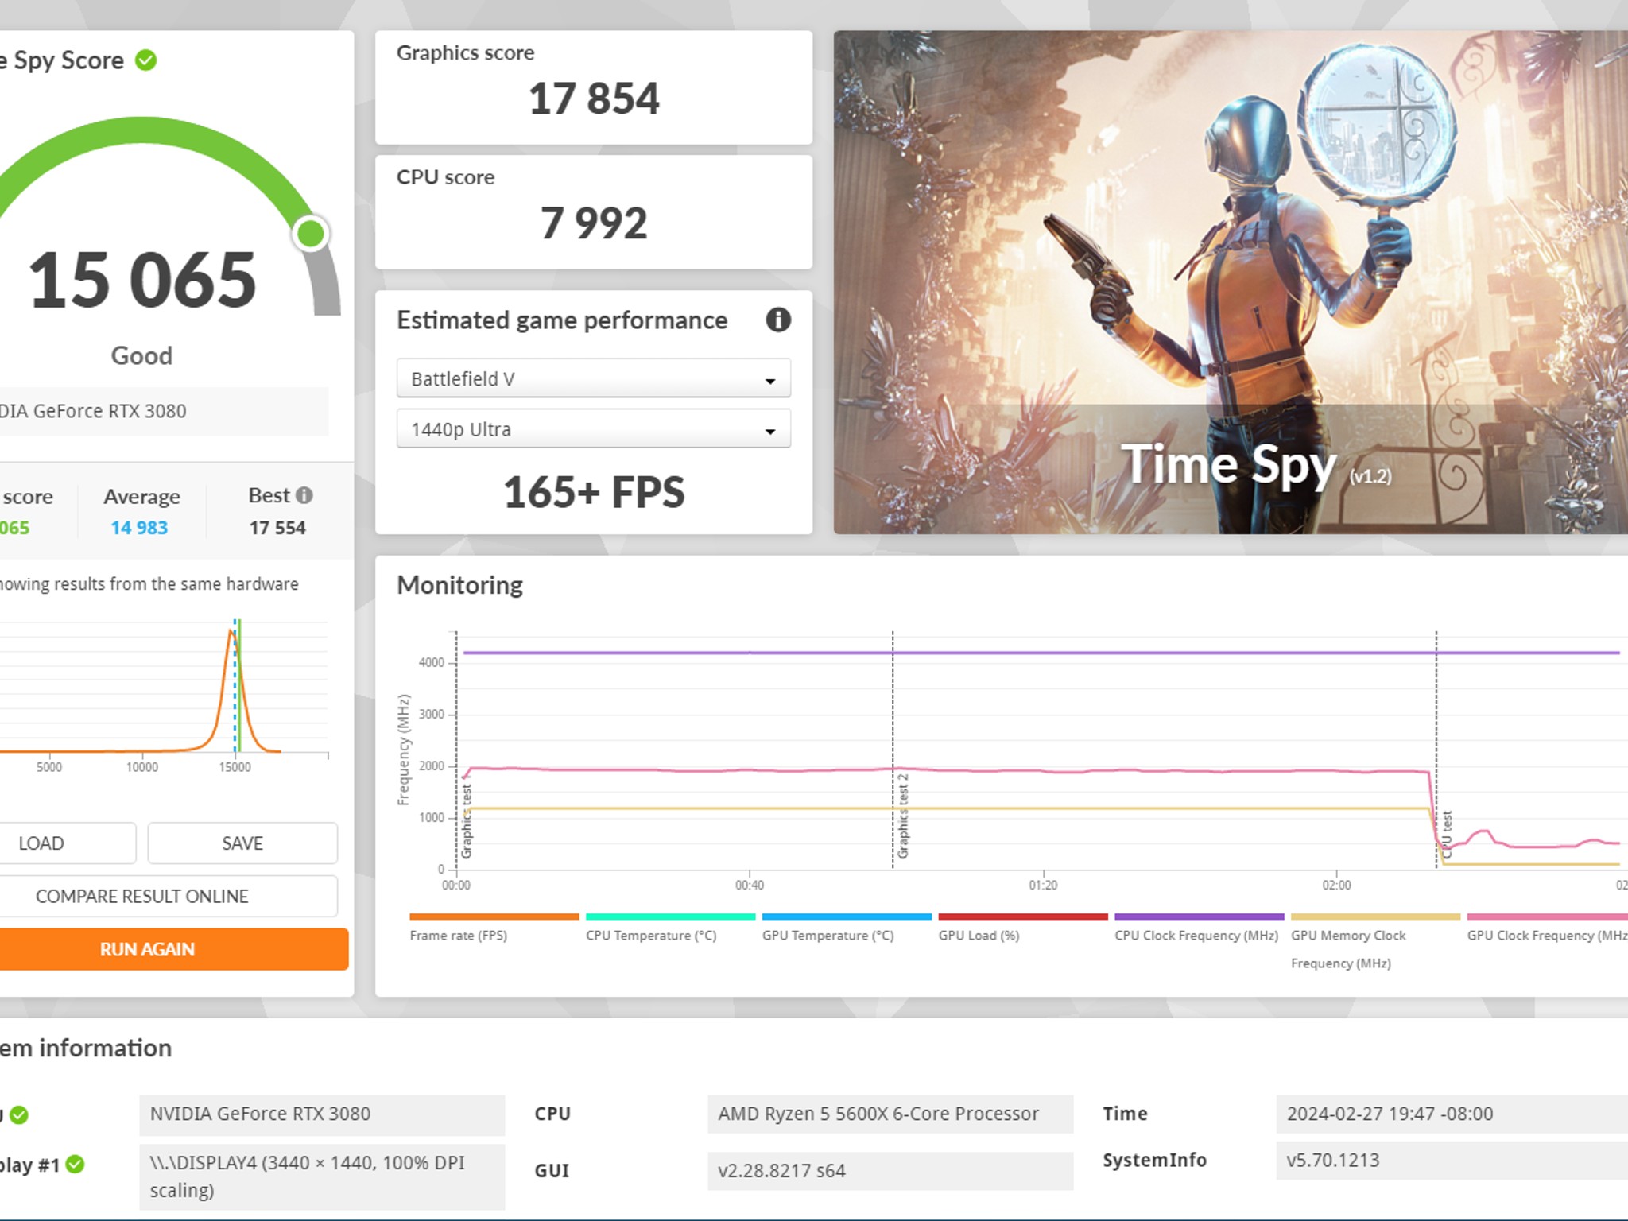Click COMPARE RESULT ONLINE button
The width and height of the screenshot is (1628, 1221).
pyautogui.click(x=168, y=896)
